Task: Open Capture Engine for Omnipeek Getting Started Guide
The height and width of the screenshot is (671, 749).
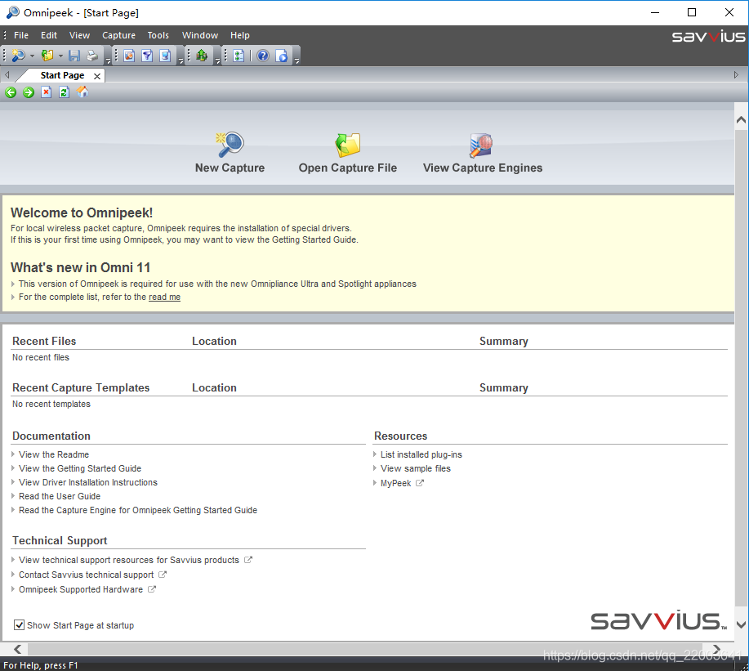Action: (x=137, y=510)
